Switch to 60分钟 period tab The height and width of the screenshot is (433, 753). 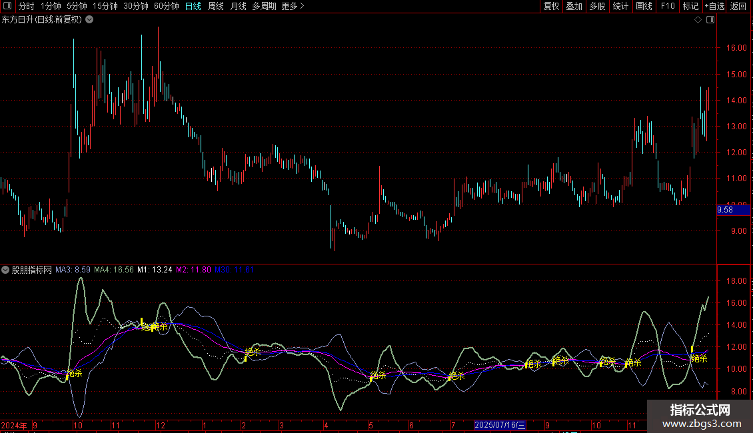click(x=166, y=6)
